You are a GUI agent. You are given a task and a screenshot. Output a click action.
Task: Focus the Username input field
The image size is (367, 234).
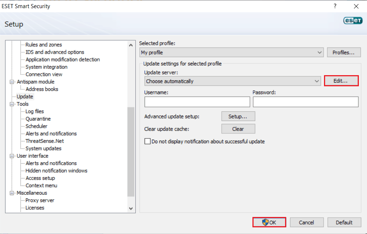[x=197, y=102]
